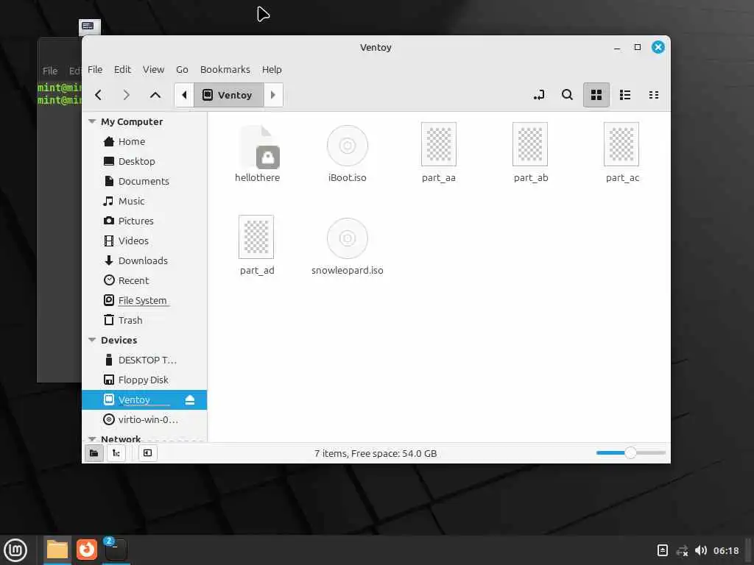Viewport: 754px width, 565px height.
Task: Show places in the sidebar
Action: tap(94, 453)
